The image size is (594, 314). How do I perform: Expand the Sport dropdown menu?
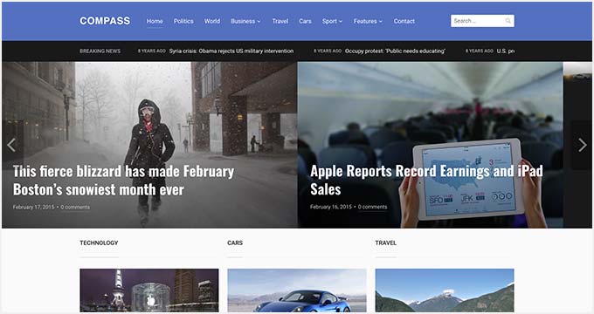(x=332, y=21)
